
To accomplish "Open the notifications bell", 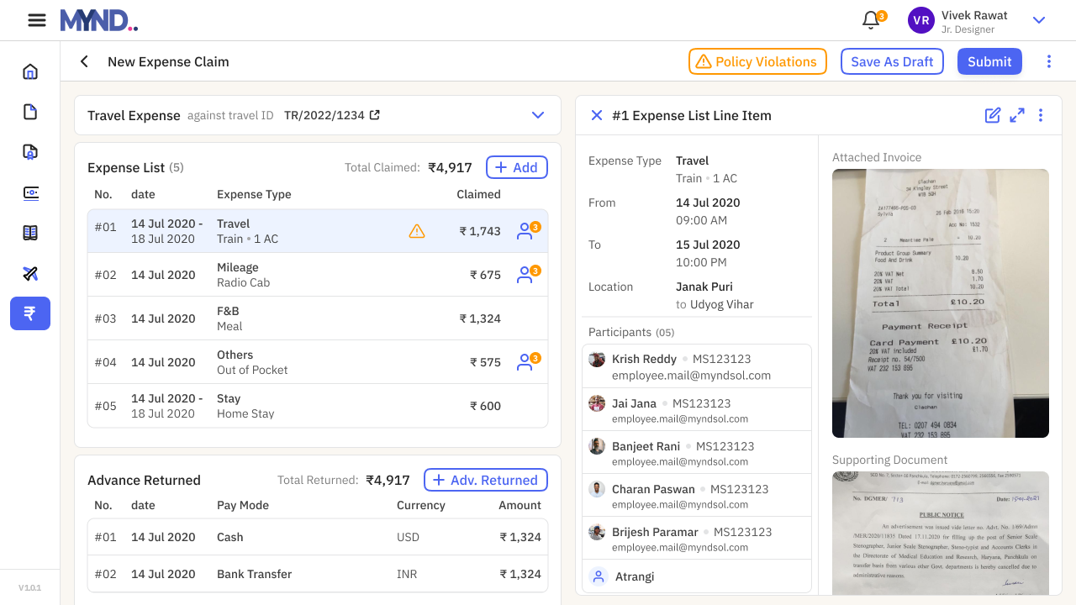I will click(x=871, y=20).
